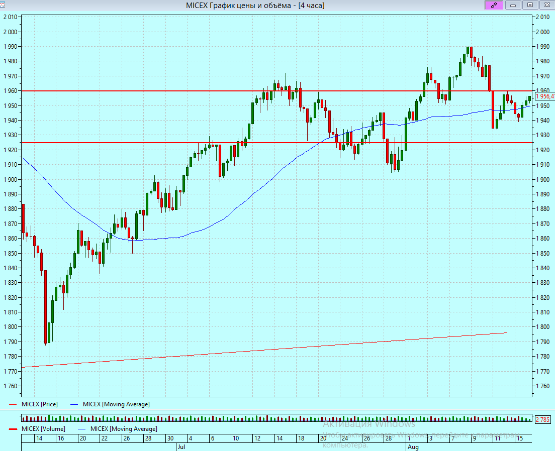Click the date label '6' on time axis
This screenshot has width=555, height=451.
pyautogui.click(x=212, y=438)
